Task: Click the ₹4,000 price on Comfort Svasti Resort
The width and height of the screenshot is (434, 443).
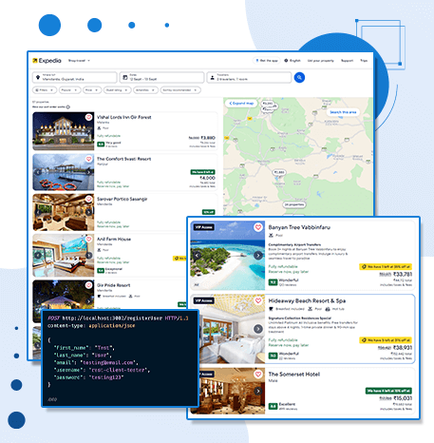Action: pyautogui.click(x=208, y=178)
